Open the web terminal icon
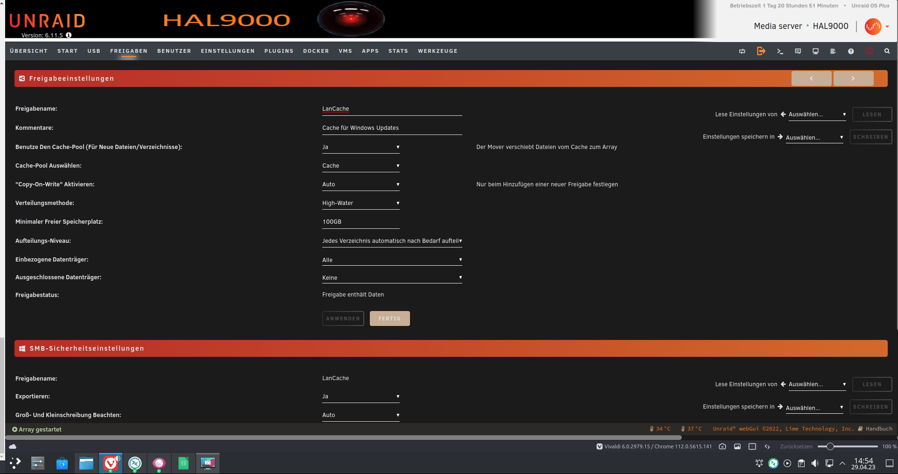The width and height of the screenshot is (898, 474). click(780, 51)
